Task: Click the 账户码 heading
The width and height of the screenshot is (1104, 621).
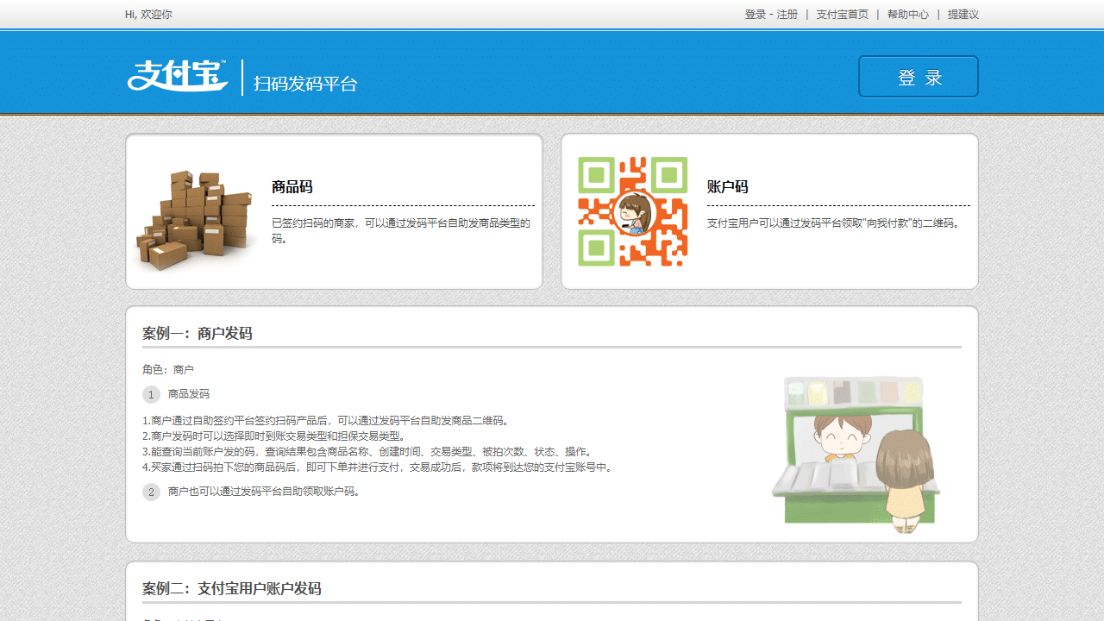Action: [x=728, y=187]
